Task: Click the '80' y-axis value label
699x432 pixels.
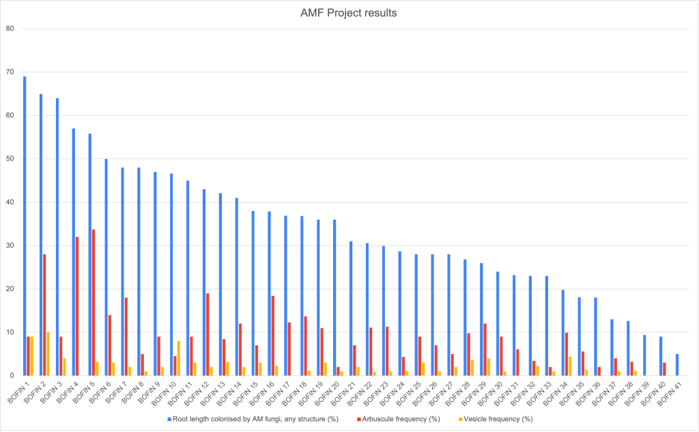Action: tap(10, 29)
